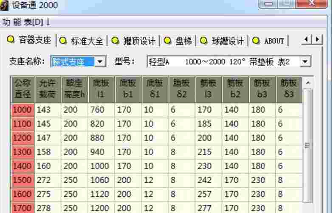
Task: Select the row header 1600
Action: [x=23, y=194]
